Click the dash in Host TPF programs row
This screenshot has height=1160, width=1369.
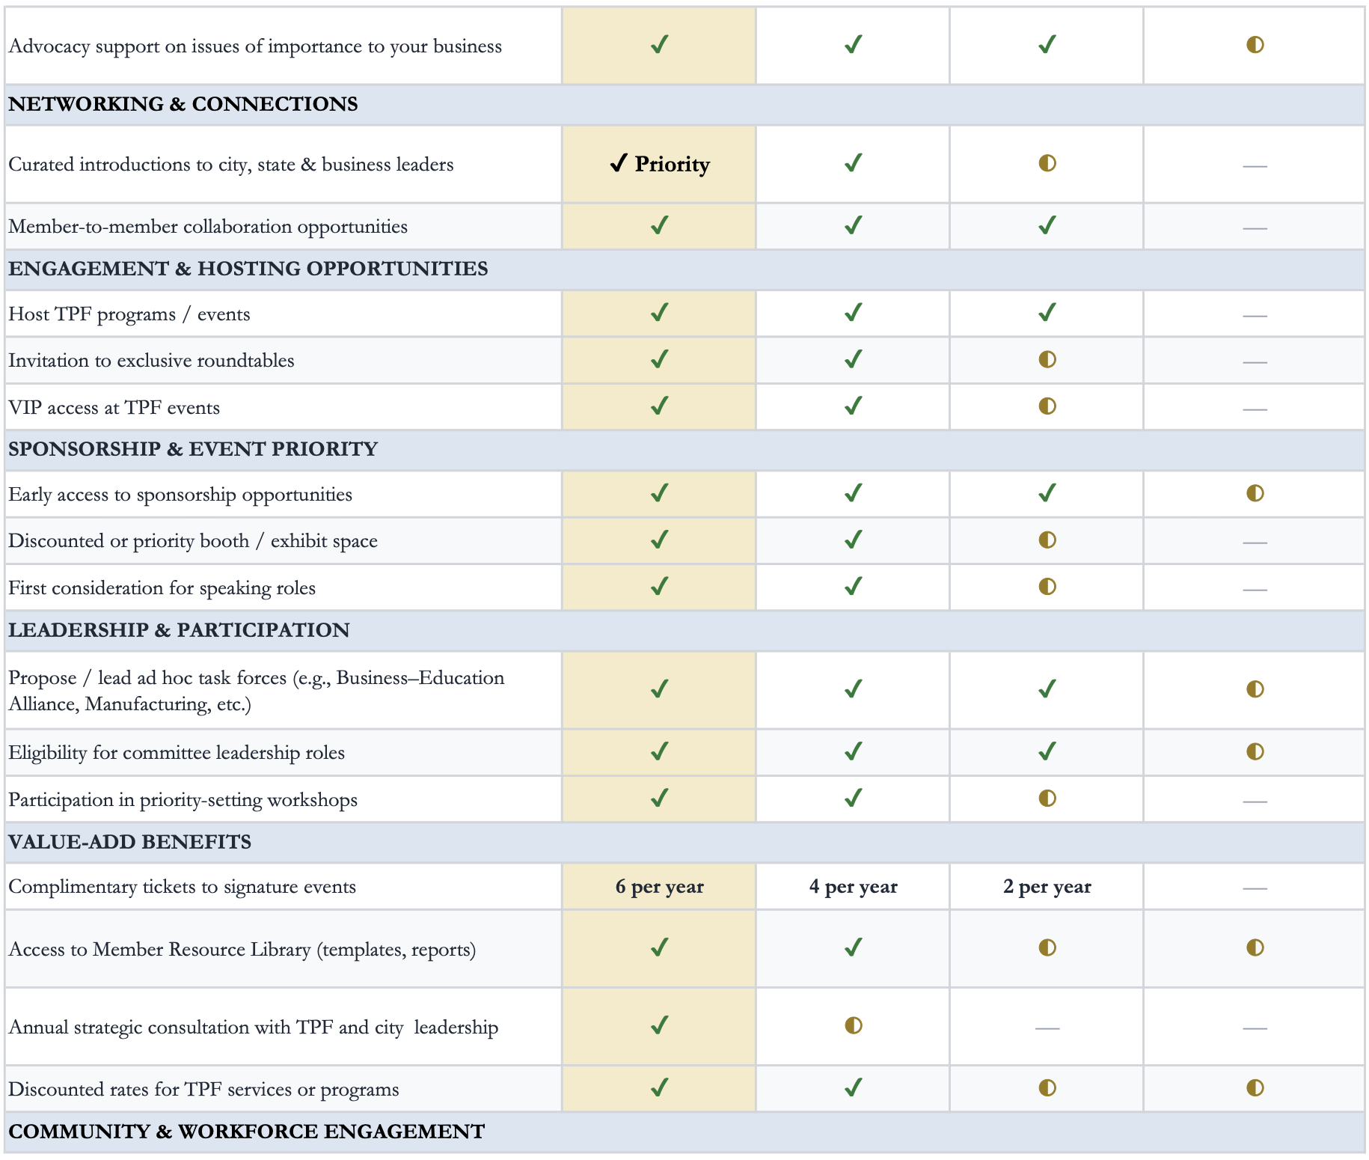(x=1255, y=316)
